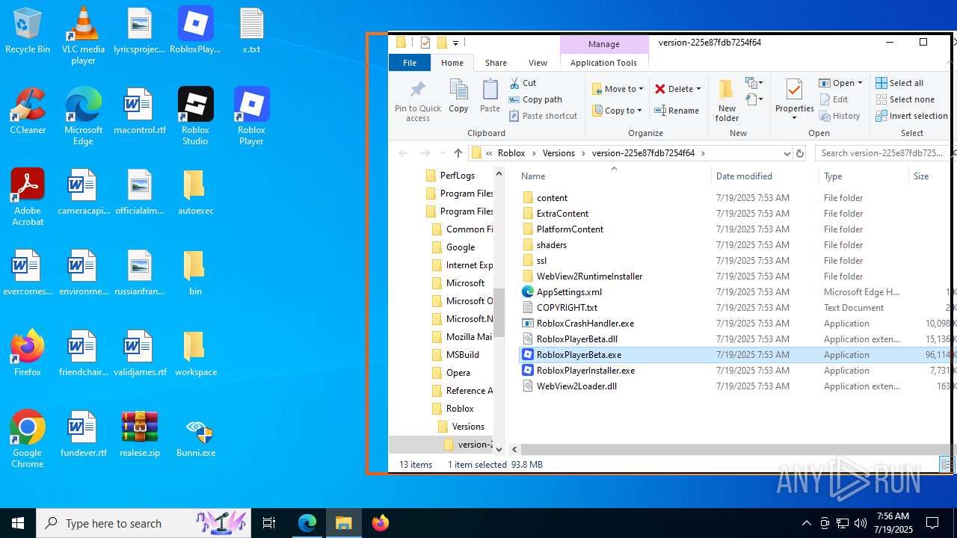Launch VLC media player shortcut

pos(83,36)
